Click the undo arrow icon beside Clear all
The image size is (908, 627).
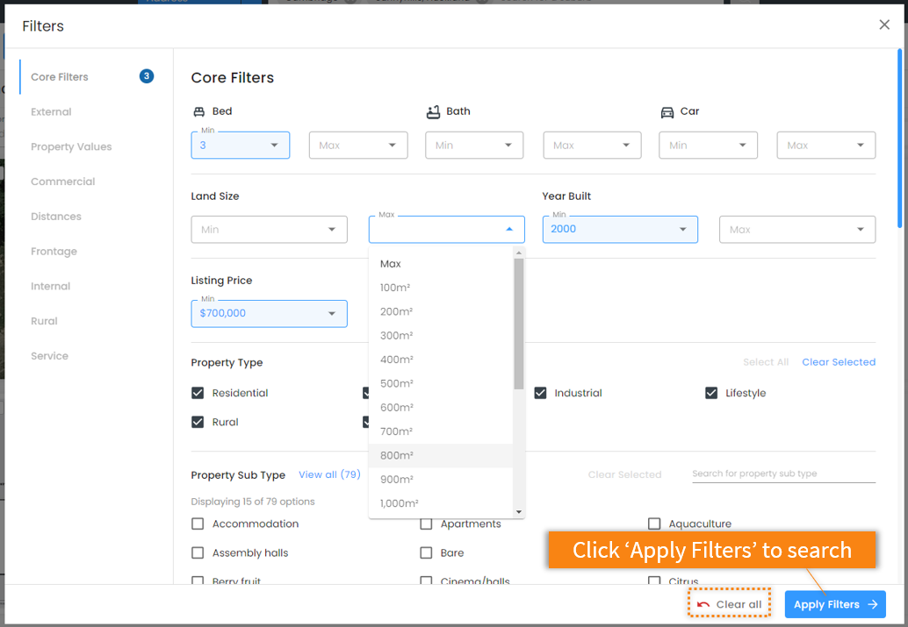tap(703, 604)
